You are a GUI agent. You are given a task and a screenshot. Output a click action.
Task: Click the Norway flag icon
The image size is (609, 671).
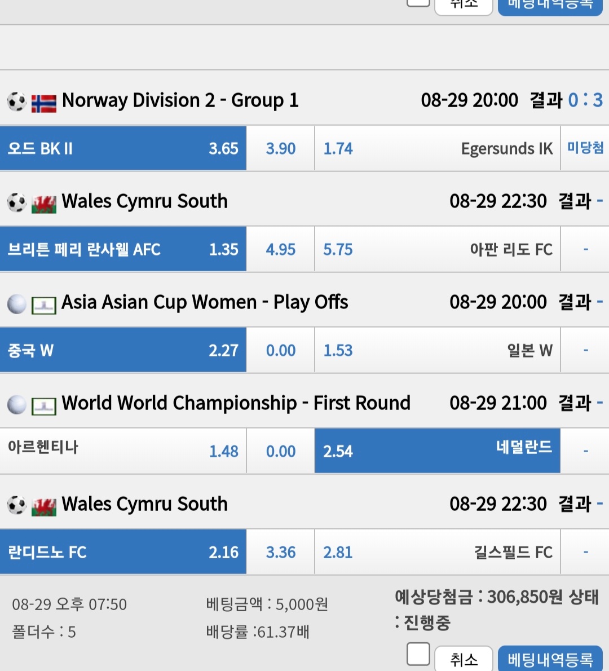click(43, 103)
